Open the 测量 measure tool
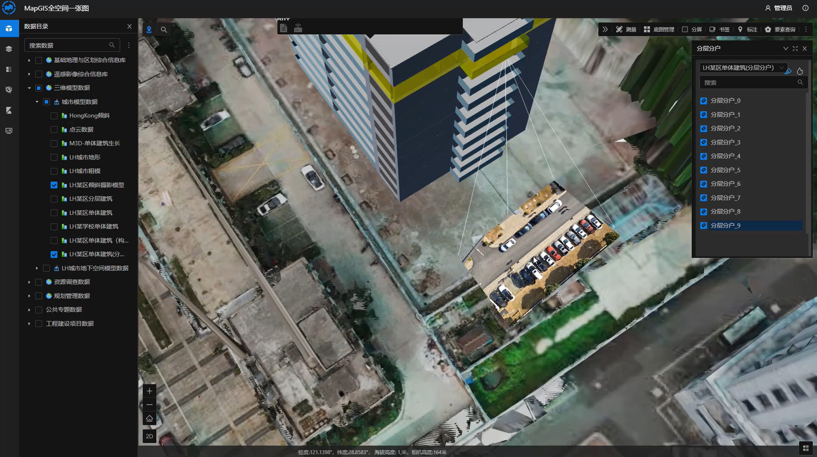This screenshot has width=817, height=457. tap(626, 29)
